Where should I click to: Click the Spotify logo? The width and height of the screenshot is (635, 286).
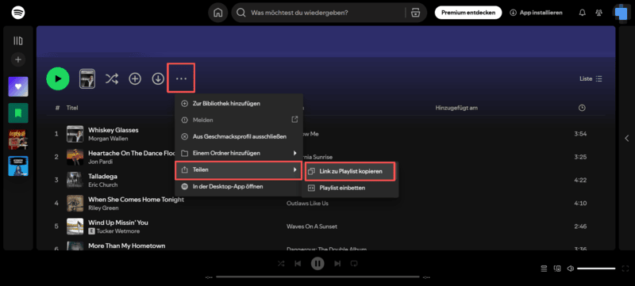(x=18, y=13)
